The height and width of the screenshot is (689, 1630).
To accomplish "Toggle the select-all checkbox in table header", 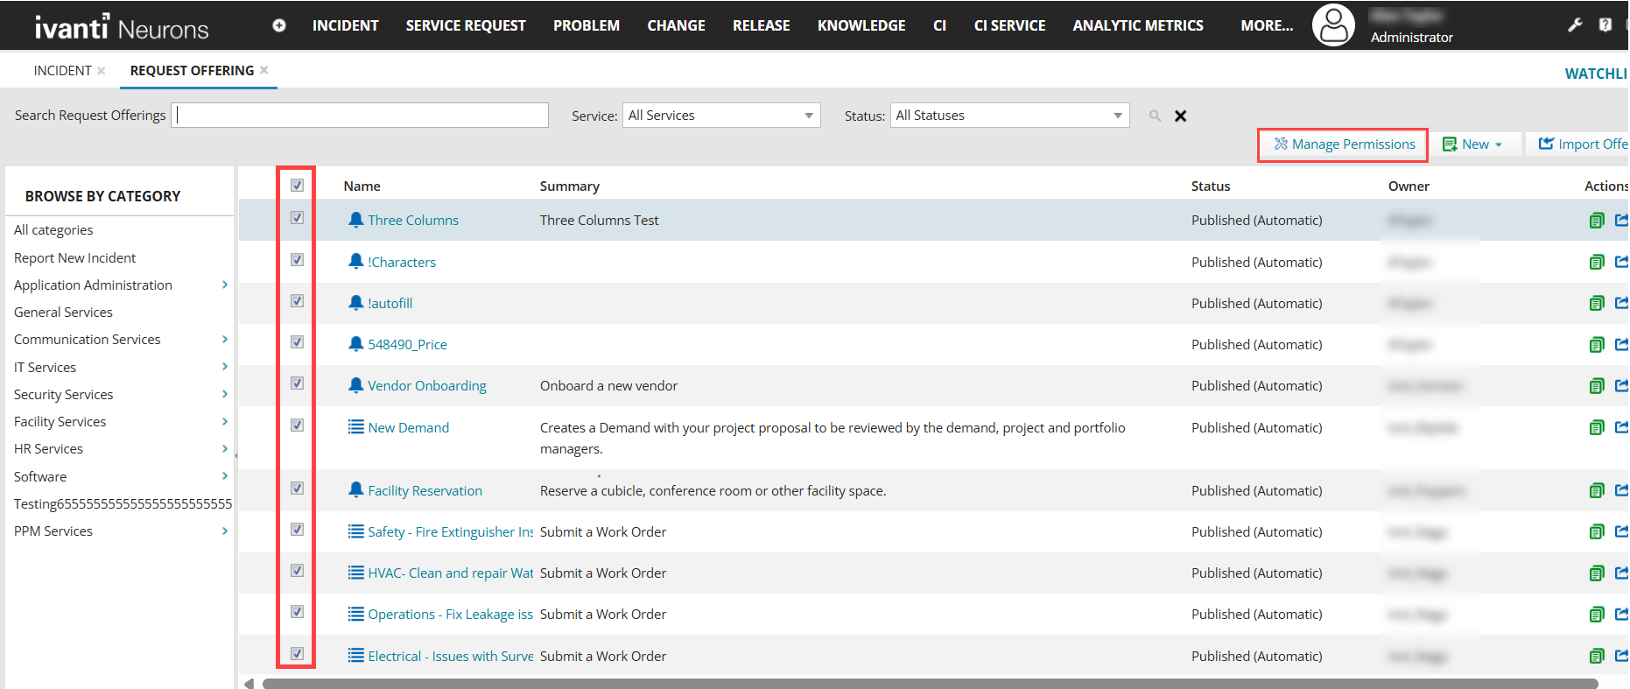I will pyautogui.click(x=297, y=186).
